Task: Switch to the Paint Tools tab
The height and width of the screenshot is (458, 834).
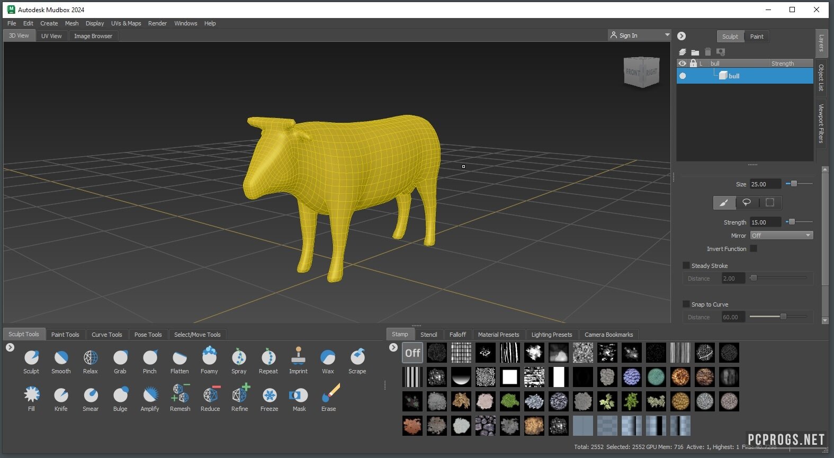Action: 65,335
